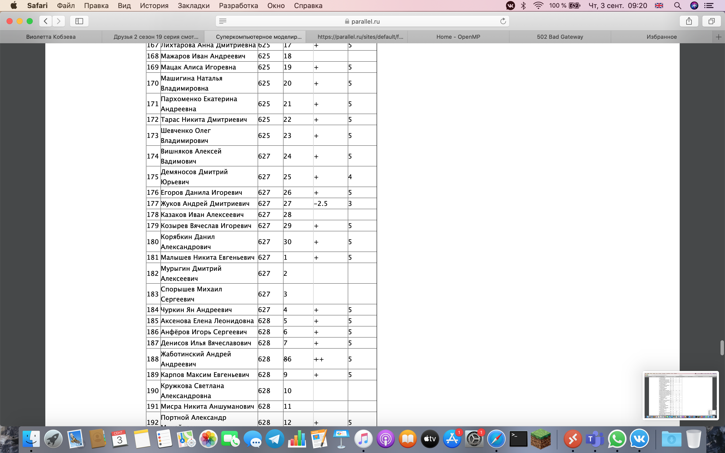
Task: Open the Закладки menu
Action: [194, 5]
